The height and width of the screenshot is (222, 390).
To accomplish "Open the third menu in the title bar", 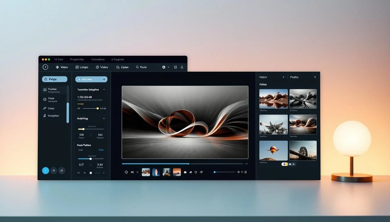I will coord(98,60).
